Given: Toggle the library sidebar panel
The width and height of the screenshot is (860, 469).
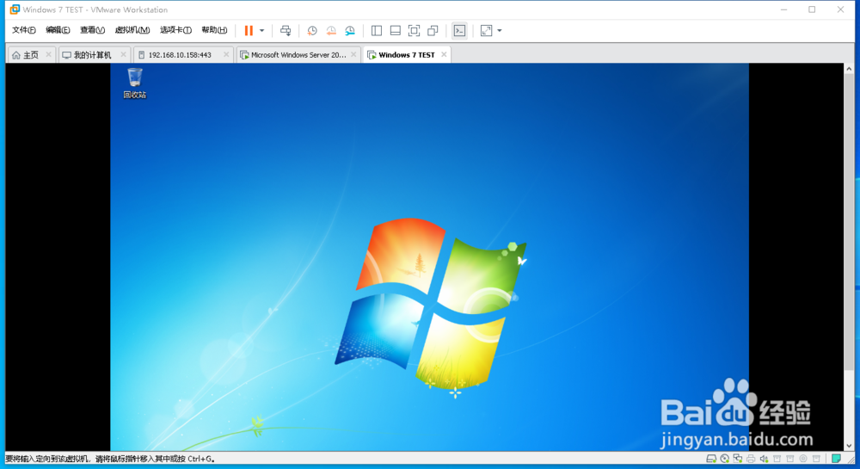Looking at the screenshot, I should click(x=377, y=31).
